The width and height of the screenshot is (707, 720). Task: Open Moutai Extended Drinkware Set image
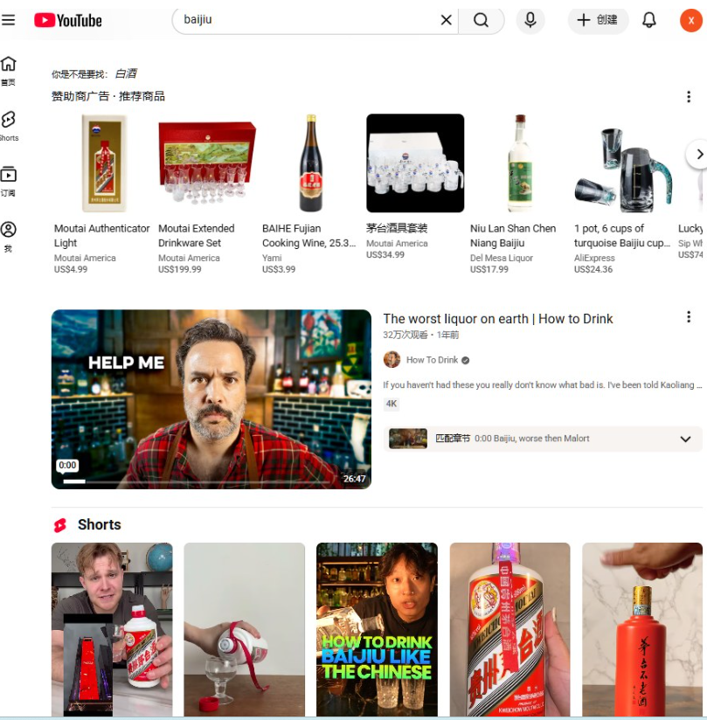(207, 163)
